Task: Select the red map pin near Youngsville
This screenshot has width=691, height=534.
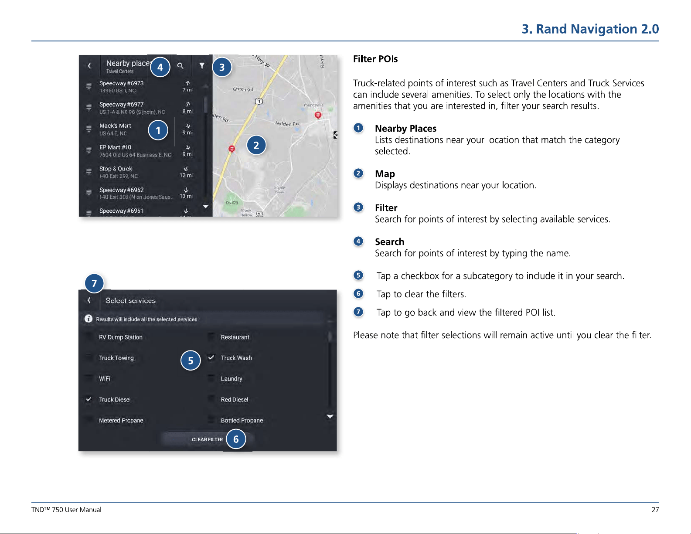Action: click(318, 115)
